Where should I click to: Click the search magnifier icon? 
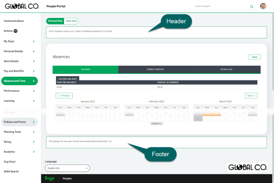[252, 6]
